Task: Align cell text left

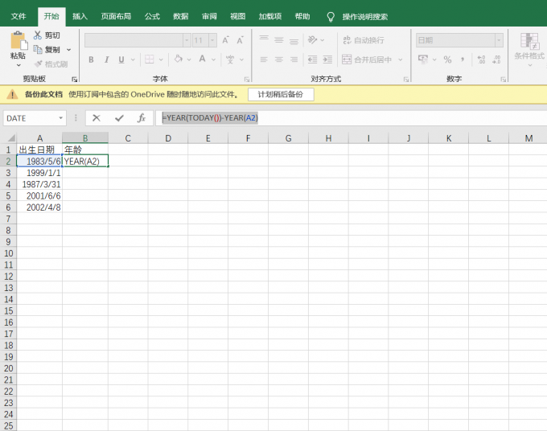Action: pyautogui.click(x=264, y=60)
